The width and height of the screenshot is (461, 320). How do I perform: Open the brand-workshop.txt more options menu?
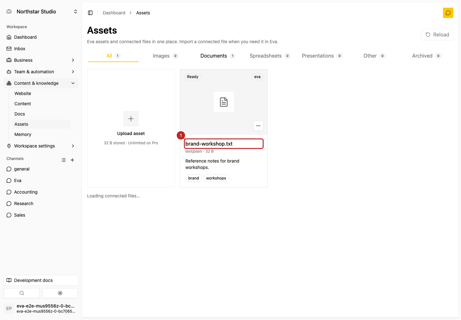coord(258,126)
